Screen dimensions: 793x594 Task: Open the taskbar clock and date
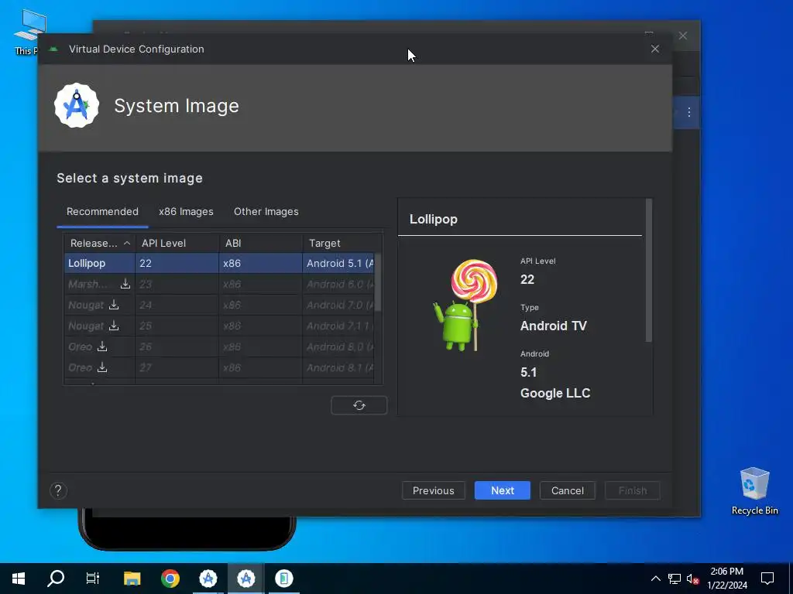point(726,579)
